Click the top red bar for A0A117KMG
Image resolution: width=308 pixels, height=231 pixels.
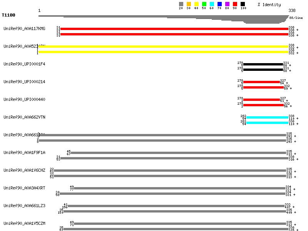pos(174,29)
